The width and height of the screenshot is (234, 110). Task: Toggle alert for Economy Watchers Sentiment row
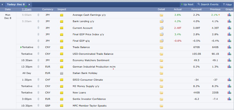tap(38, 60)
